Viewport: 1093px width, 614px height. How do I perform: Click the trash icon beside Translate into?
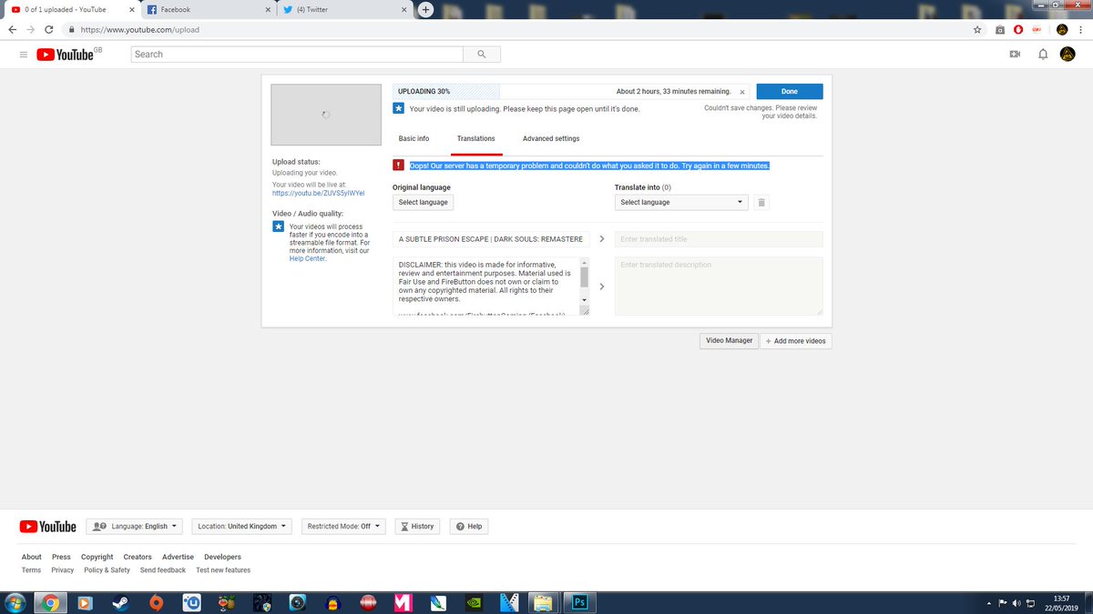click(x=762, y=202)
